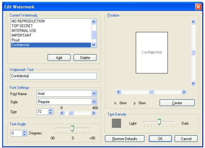Click into the Watermark Text field
This screenshot has height=148, width=205.
(x=54, y=76)
